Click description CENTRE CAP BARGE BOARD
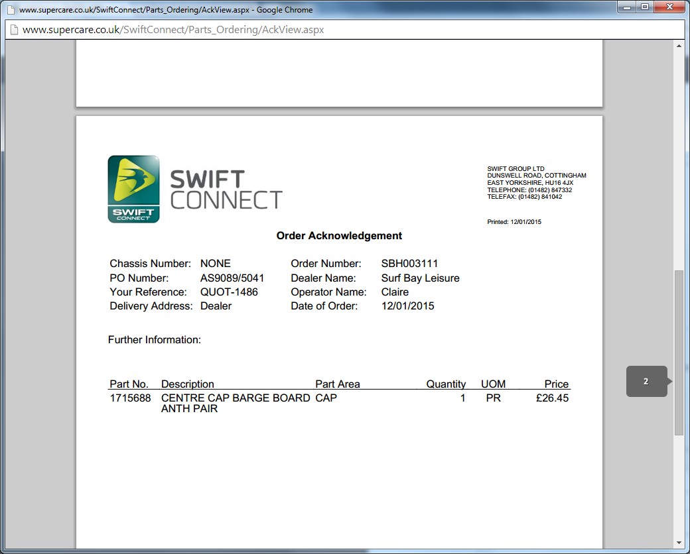 (x=236, y=398)
